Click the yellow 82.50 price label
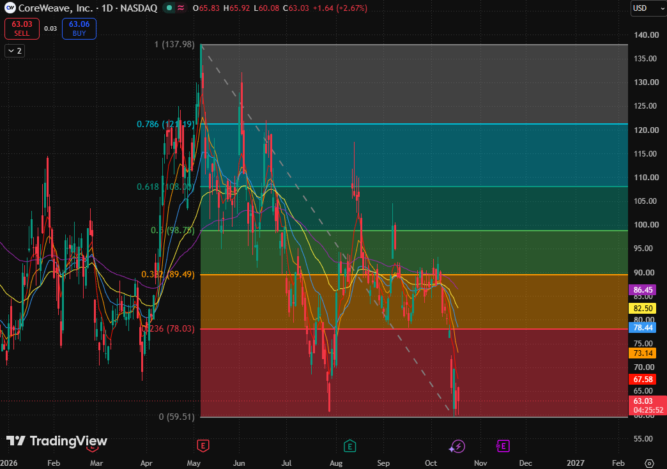The image size is (667, 469). (642, 308)
